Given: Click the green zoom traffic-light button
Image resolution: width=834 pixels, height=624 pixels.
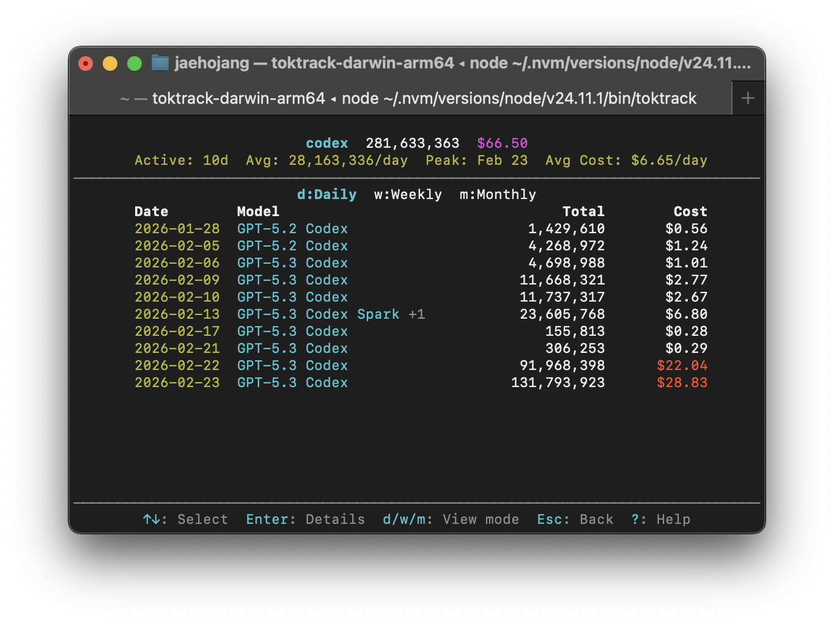Looking at the screenshot, I should tap(135, 63).
